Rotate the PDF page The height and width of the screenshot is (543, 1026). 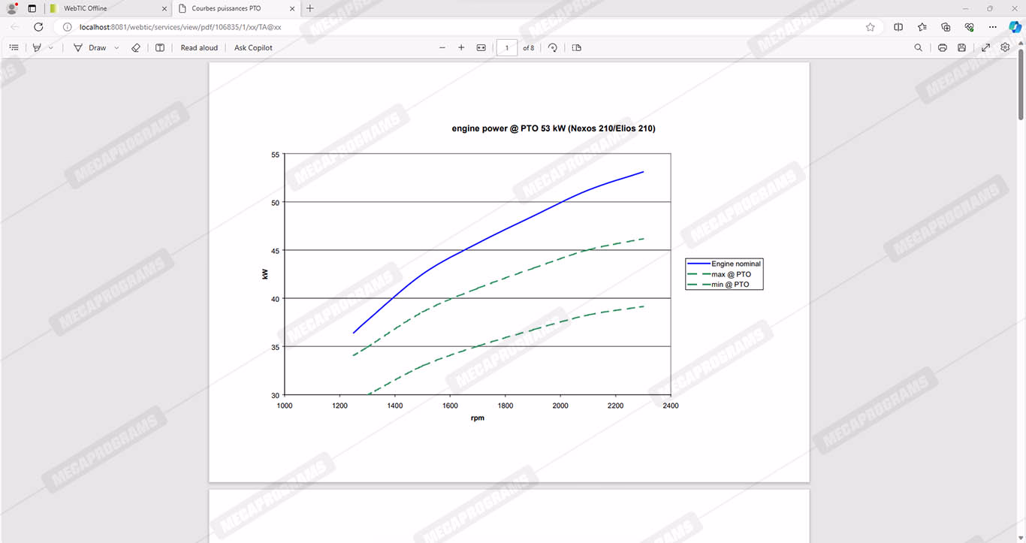[553, 47]
